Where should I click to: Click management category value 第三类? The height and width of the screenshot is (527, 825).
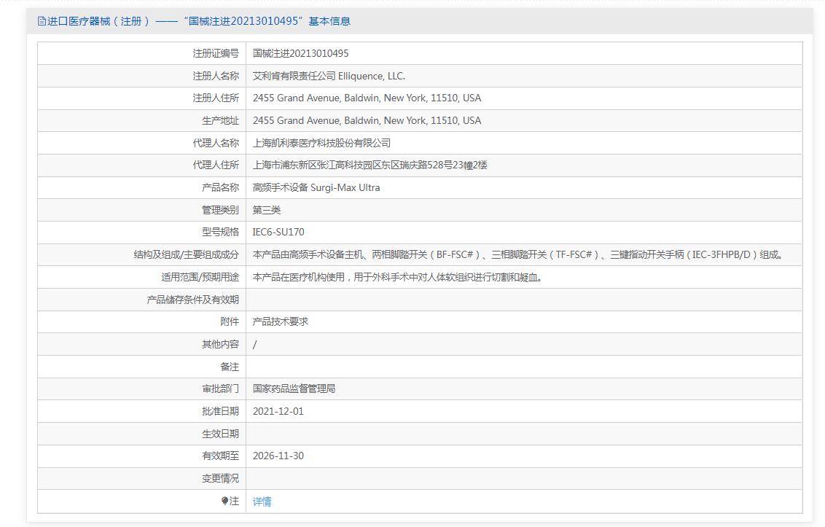(267, 210)
